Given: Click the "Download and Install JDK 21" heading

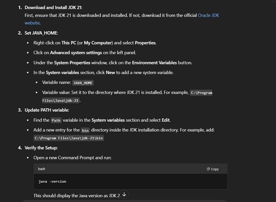Looking at the screenshot, I should (53, 8).
